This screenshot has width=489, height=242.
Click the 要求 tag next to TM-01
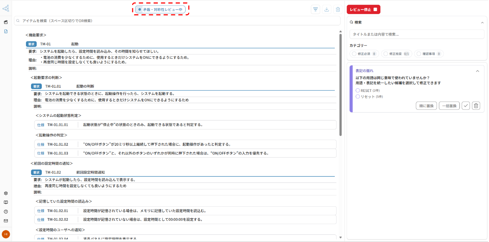pyautogui.click(x=31, y=44)
